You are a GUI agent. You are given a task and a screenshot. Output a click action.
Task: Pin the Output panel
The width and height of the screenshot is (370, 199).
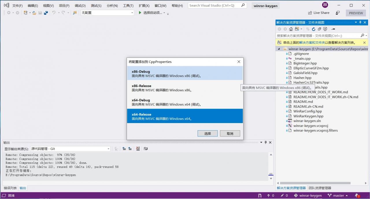pyautogui.click(x=265, y=142)
